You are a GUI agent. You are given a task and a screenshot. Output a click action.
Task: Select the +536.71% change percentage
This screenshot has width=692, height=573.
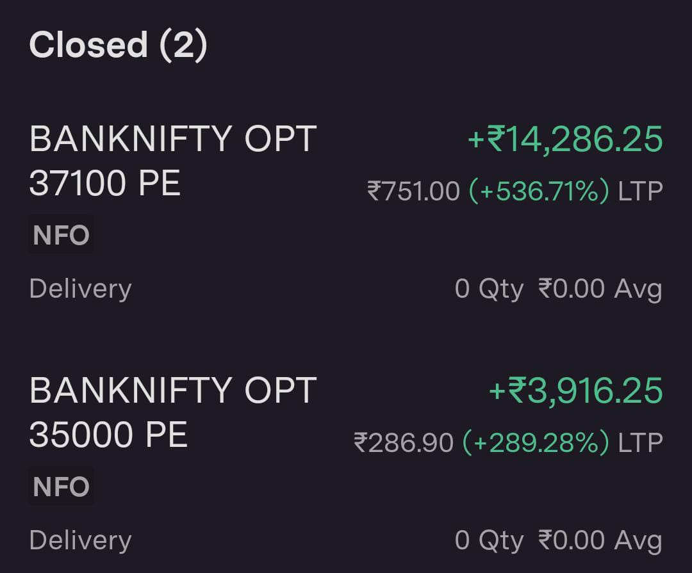click(x=539, y=191)
